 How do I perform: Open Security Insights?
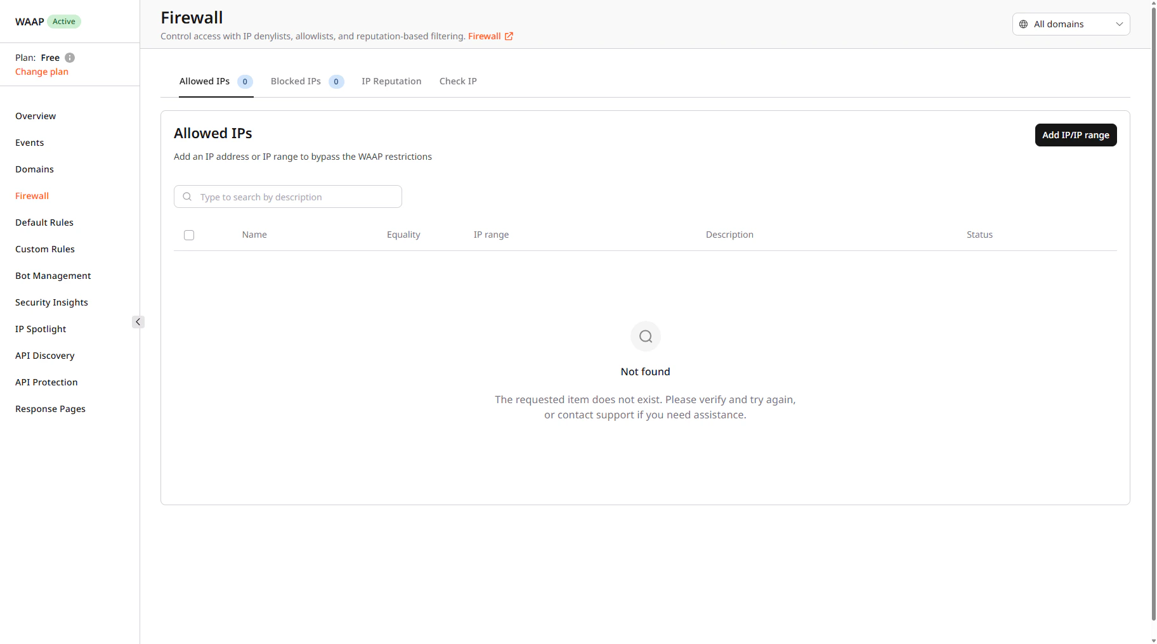(x=51, y=302)
